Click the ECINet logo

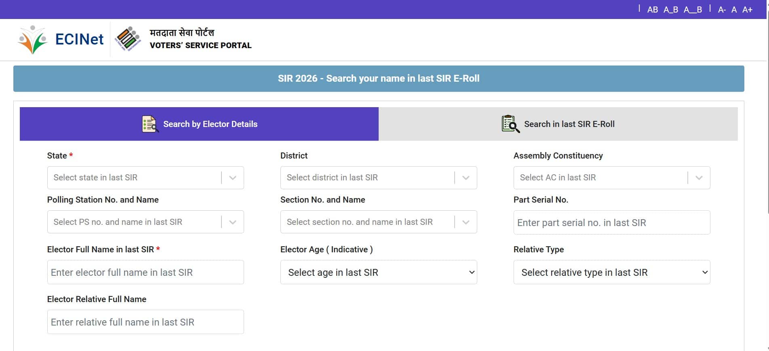pyautogui.click(x=61, y=39)
